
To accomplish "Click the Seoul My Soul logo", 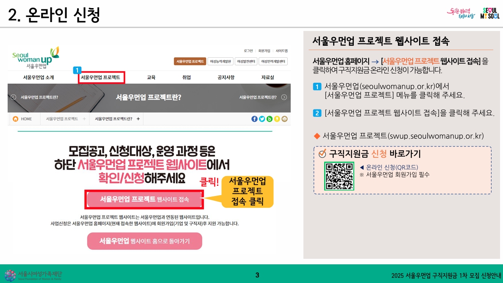I will [490, 14].
